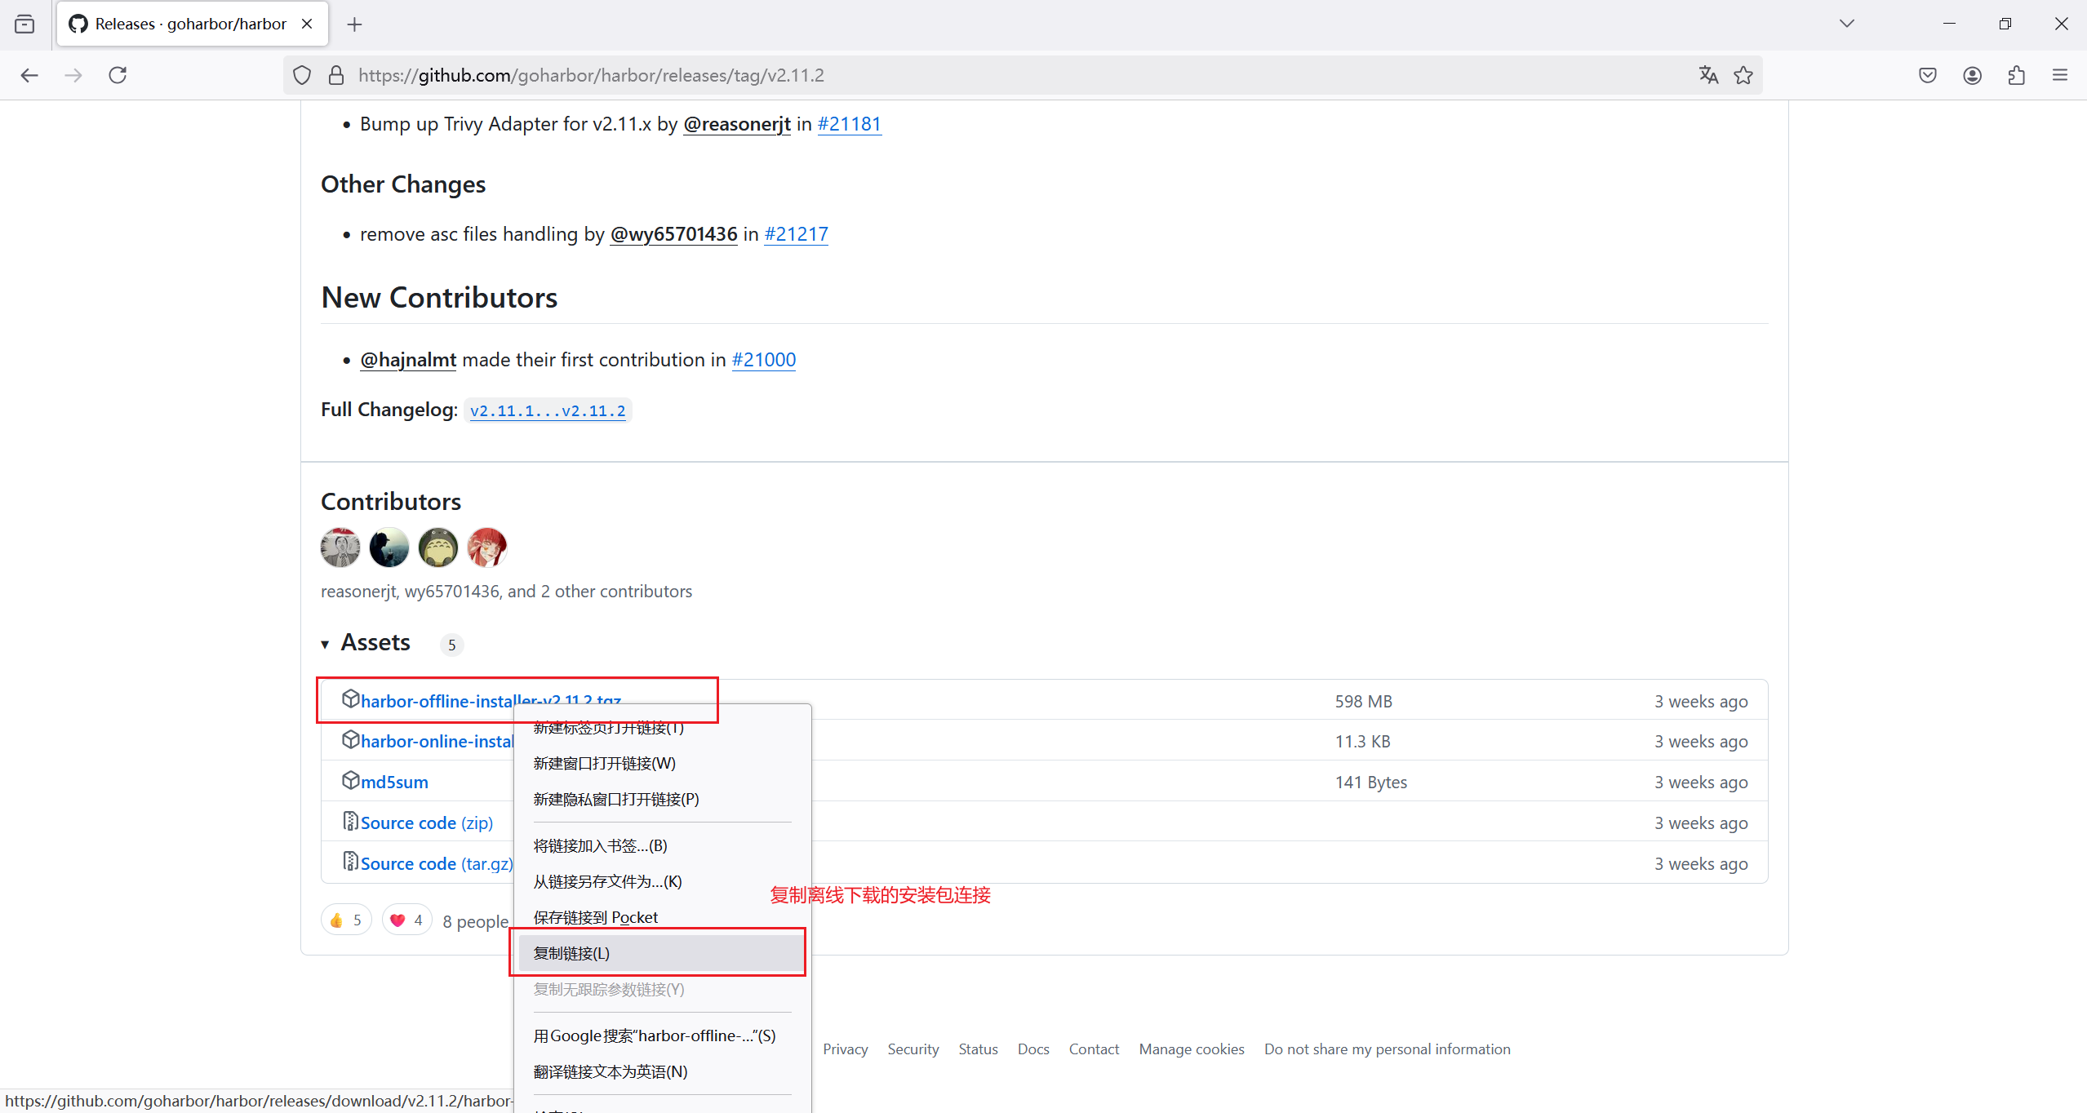This screenshot has height=1113, width=2087.
Task: Open the Save to Pocket icon
Action: (x=1928, y=75)
